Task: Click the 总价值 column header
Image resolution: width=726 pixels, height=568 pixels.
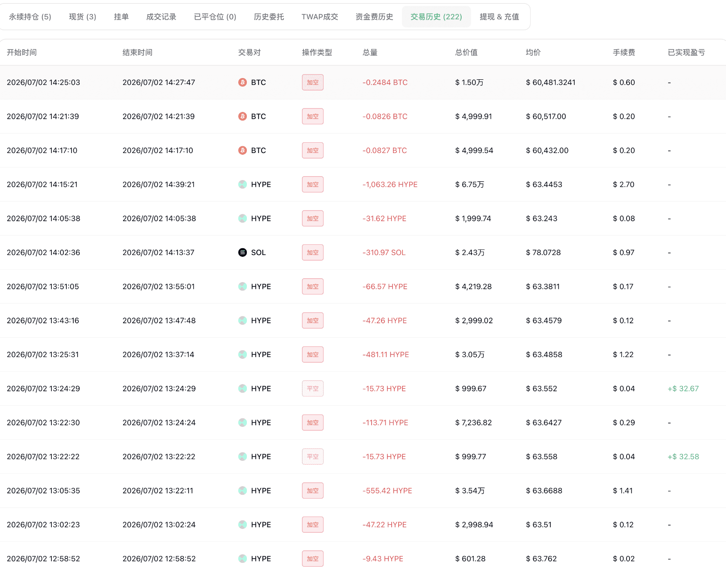Action: (466, 52)
